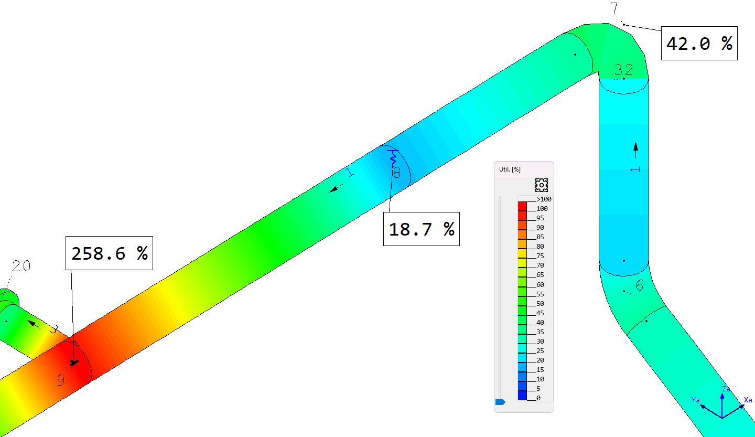Select node number 6 on the lower bend
This screenshot has height=437, width=755.
[639, 286]
